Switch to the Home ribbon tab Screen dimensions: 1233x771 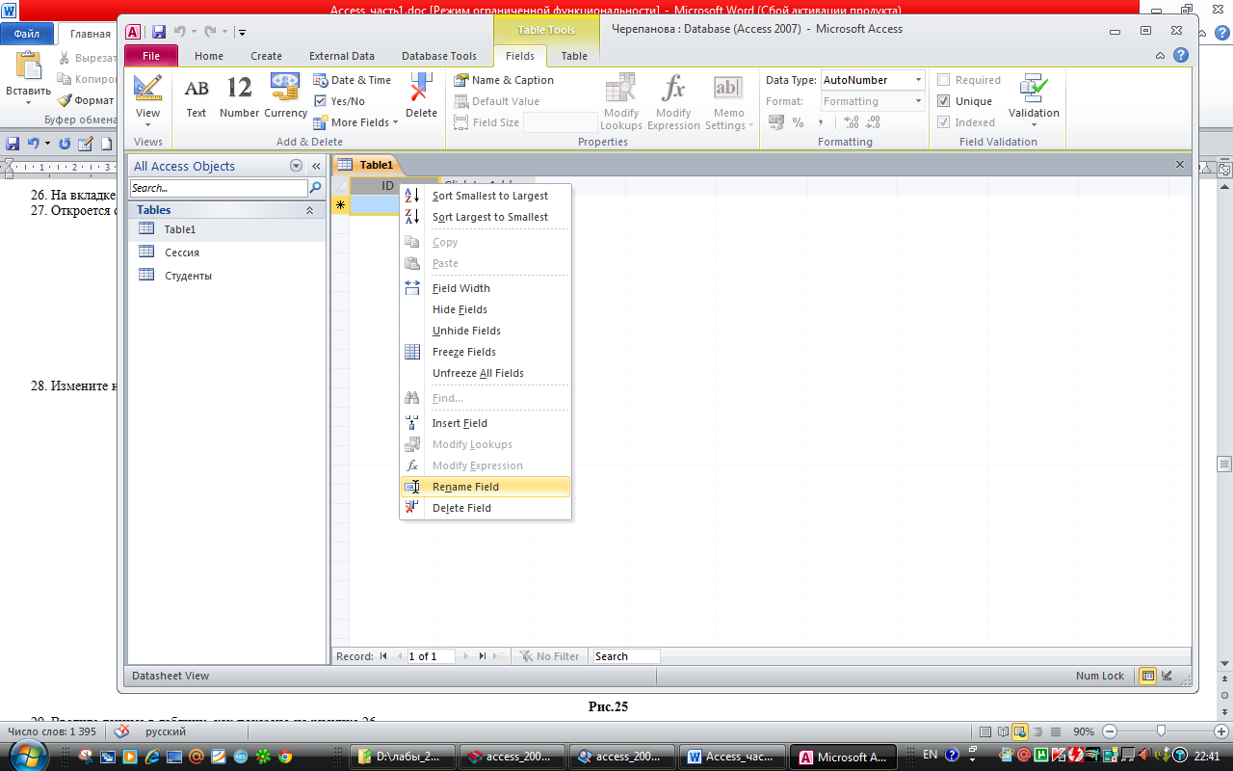coord(209,56)
